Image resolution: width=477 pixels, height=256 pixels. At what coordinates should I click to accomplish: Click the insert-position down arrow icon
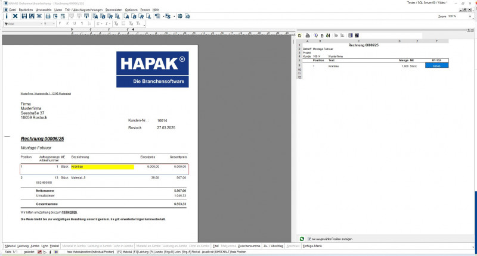pyautogui.click(x=86, y=17)
